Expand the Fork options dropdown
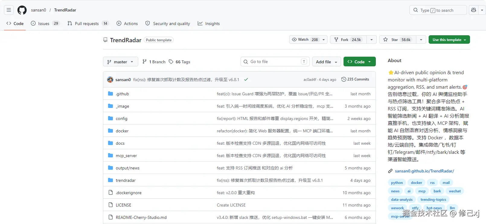The width and height of the screenshot is (486, 224). coord(372,39)
